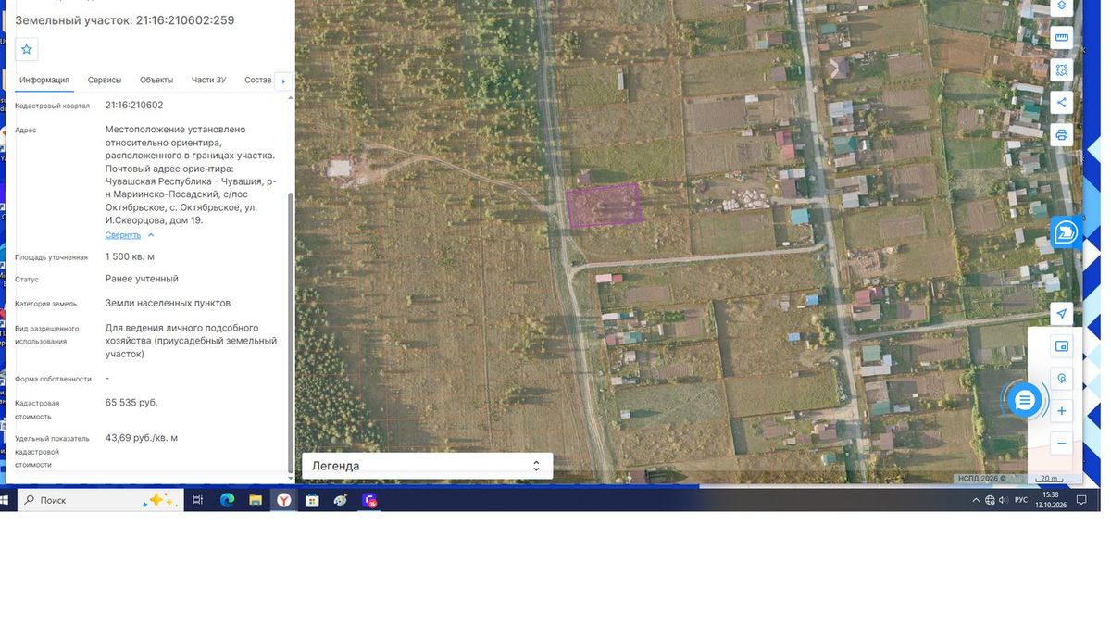
Task: Activate the area selection search tool
Action: [1062, 69]
